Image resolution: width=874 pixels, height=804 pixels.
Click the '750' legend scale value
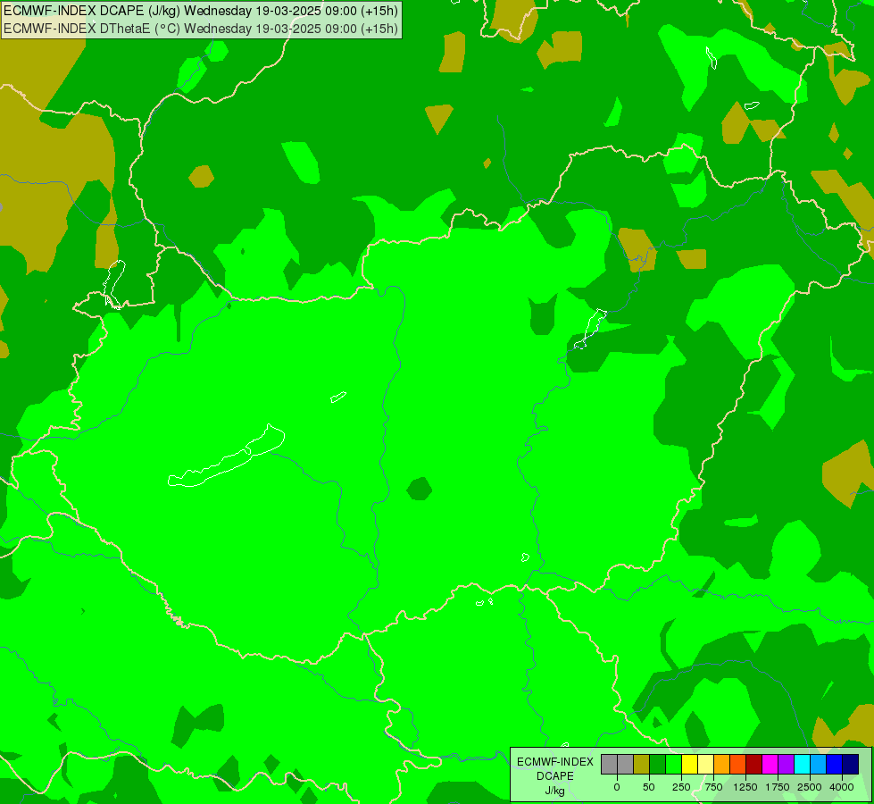pyautogui.click(x=713, y=787)
